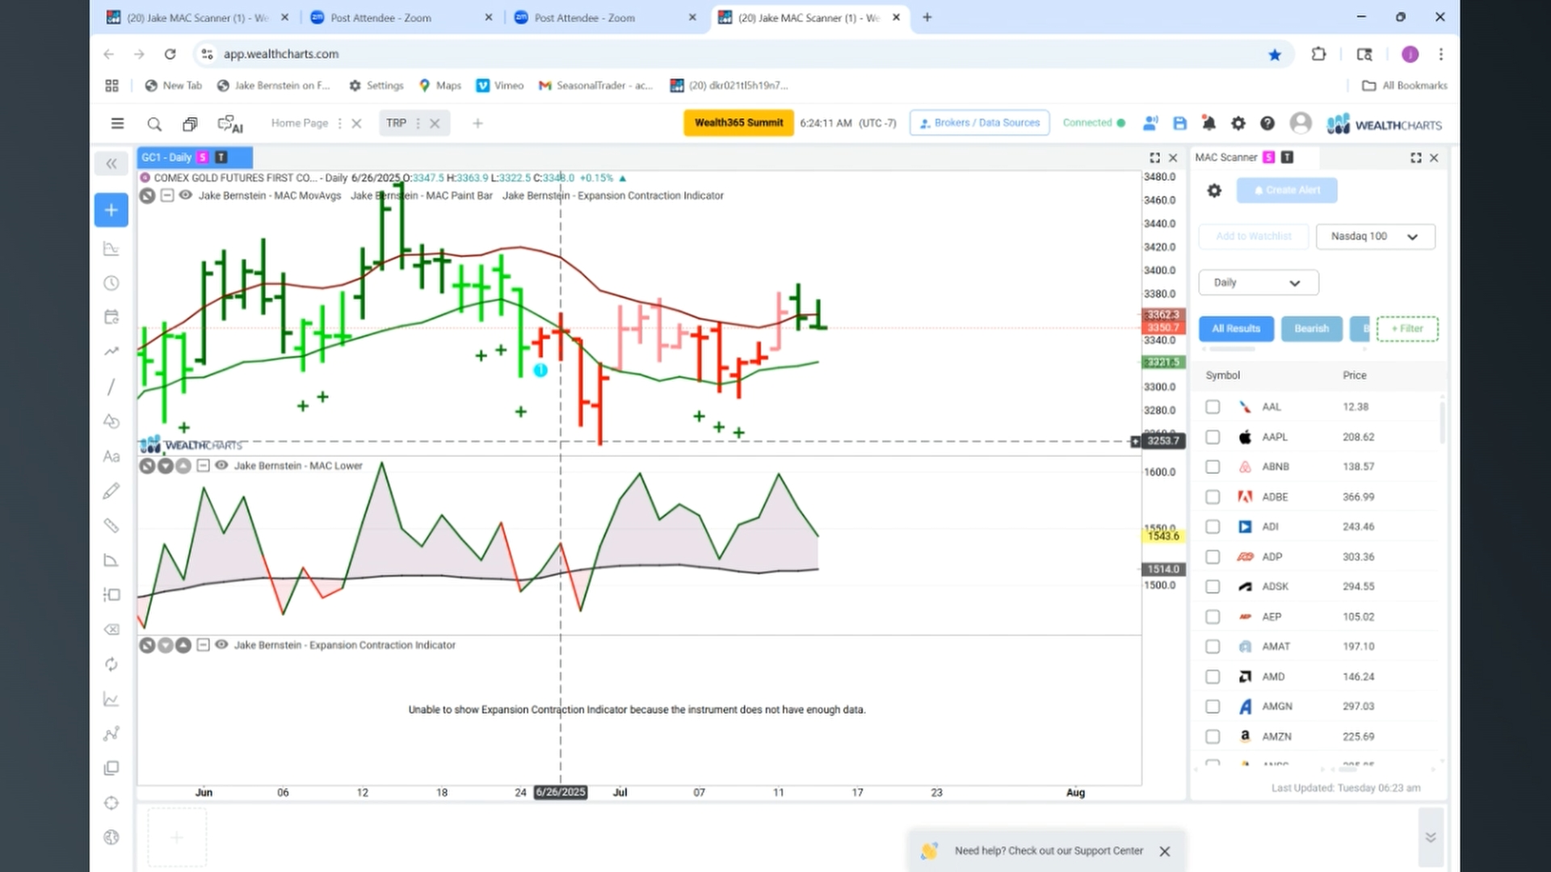Open symbol search magnifier
This screenshot has width=1551, height=872.
[x=154, y=124]
